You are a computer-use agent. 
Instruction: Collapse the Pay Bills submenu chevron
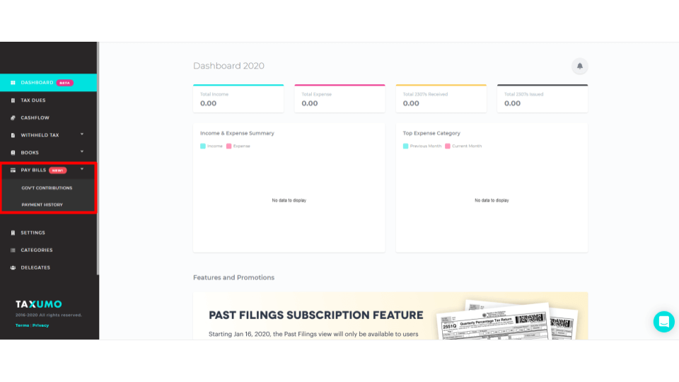[82, 169]
